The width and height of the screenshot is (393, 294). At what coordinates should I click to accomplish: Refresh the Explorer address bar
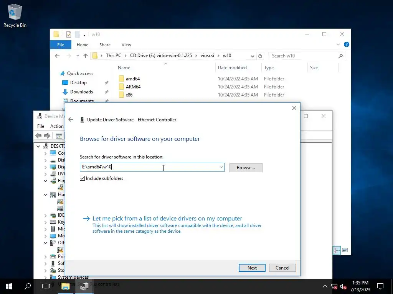coord(260,56)
